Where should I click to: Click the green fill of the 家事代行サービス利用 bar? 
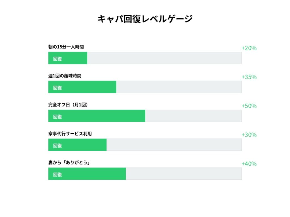(x=77, y=145)
